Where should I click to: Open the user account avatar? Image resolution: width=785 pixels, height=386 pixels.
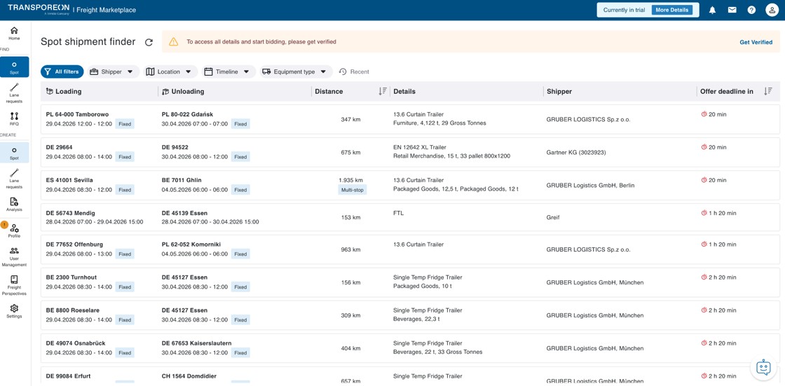click(772, 10)
